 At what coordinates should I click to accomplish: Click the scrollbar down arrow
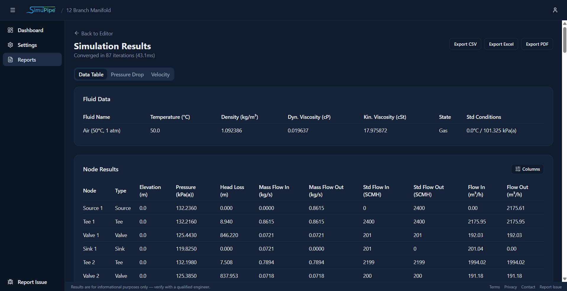click(564, 279)
